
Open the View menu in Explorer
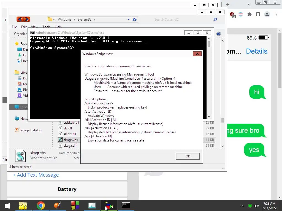[34, 26]
